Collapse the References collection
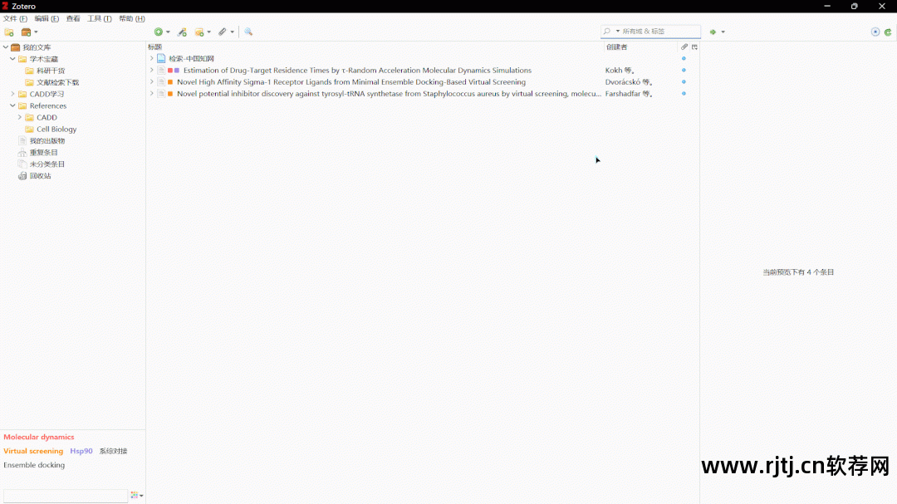The image size is (897, 504). click(x=12, y=105)
